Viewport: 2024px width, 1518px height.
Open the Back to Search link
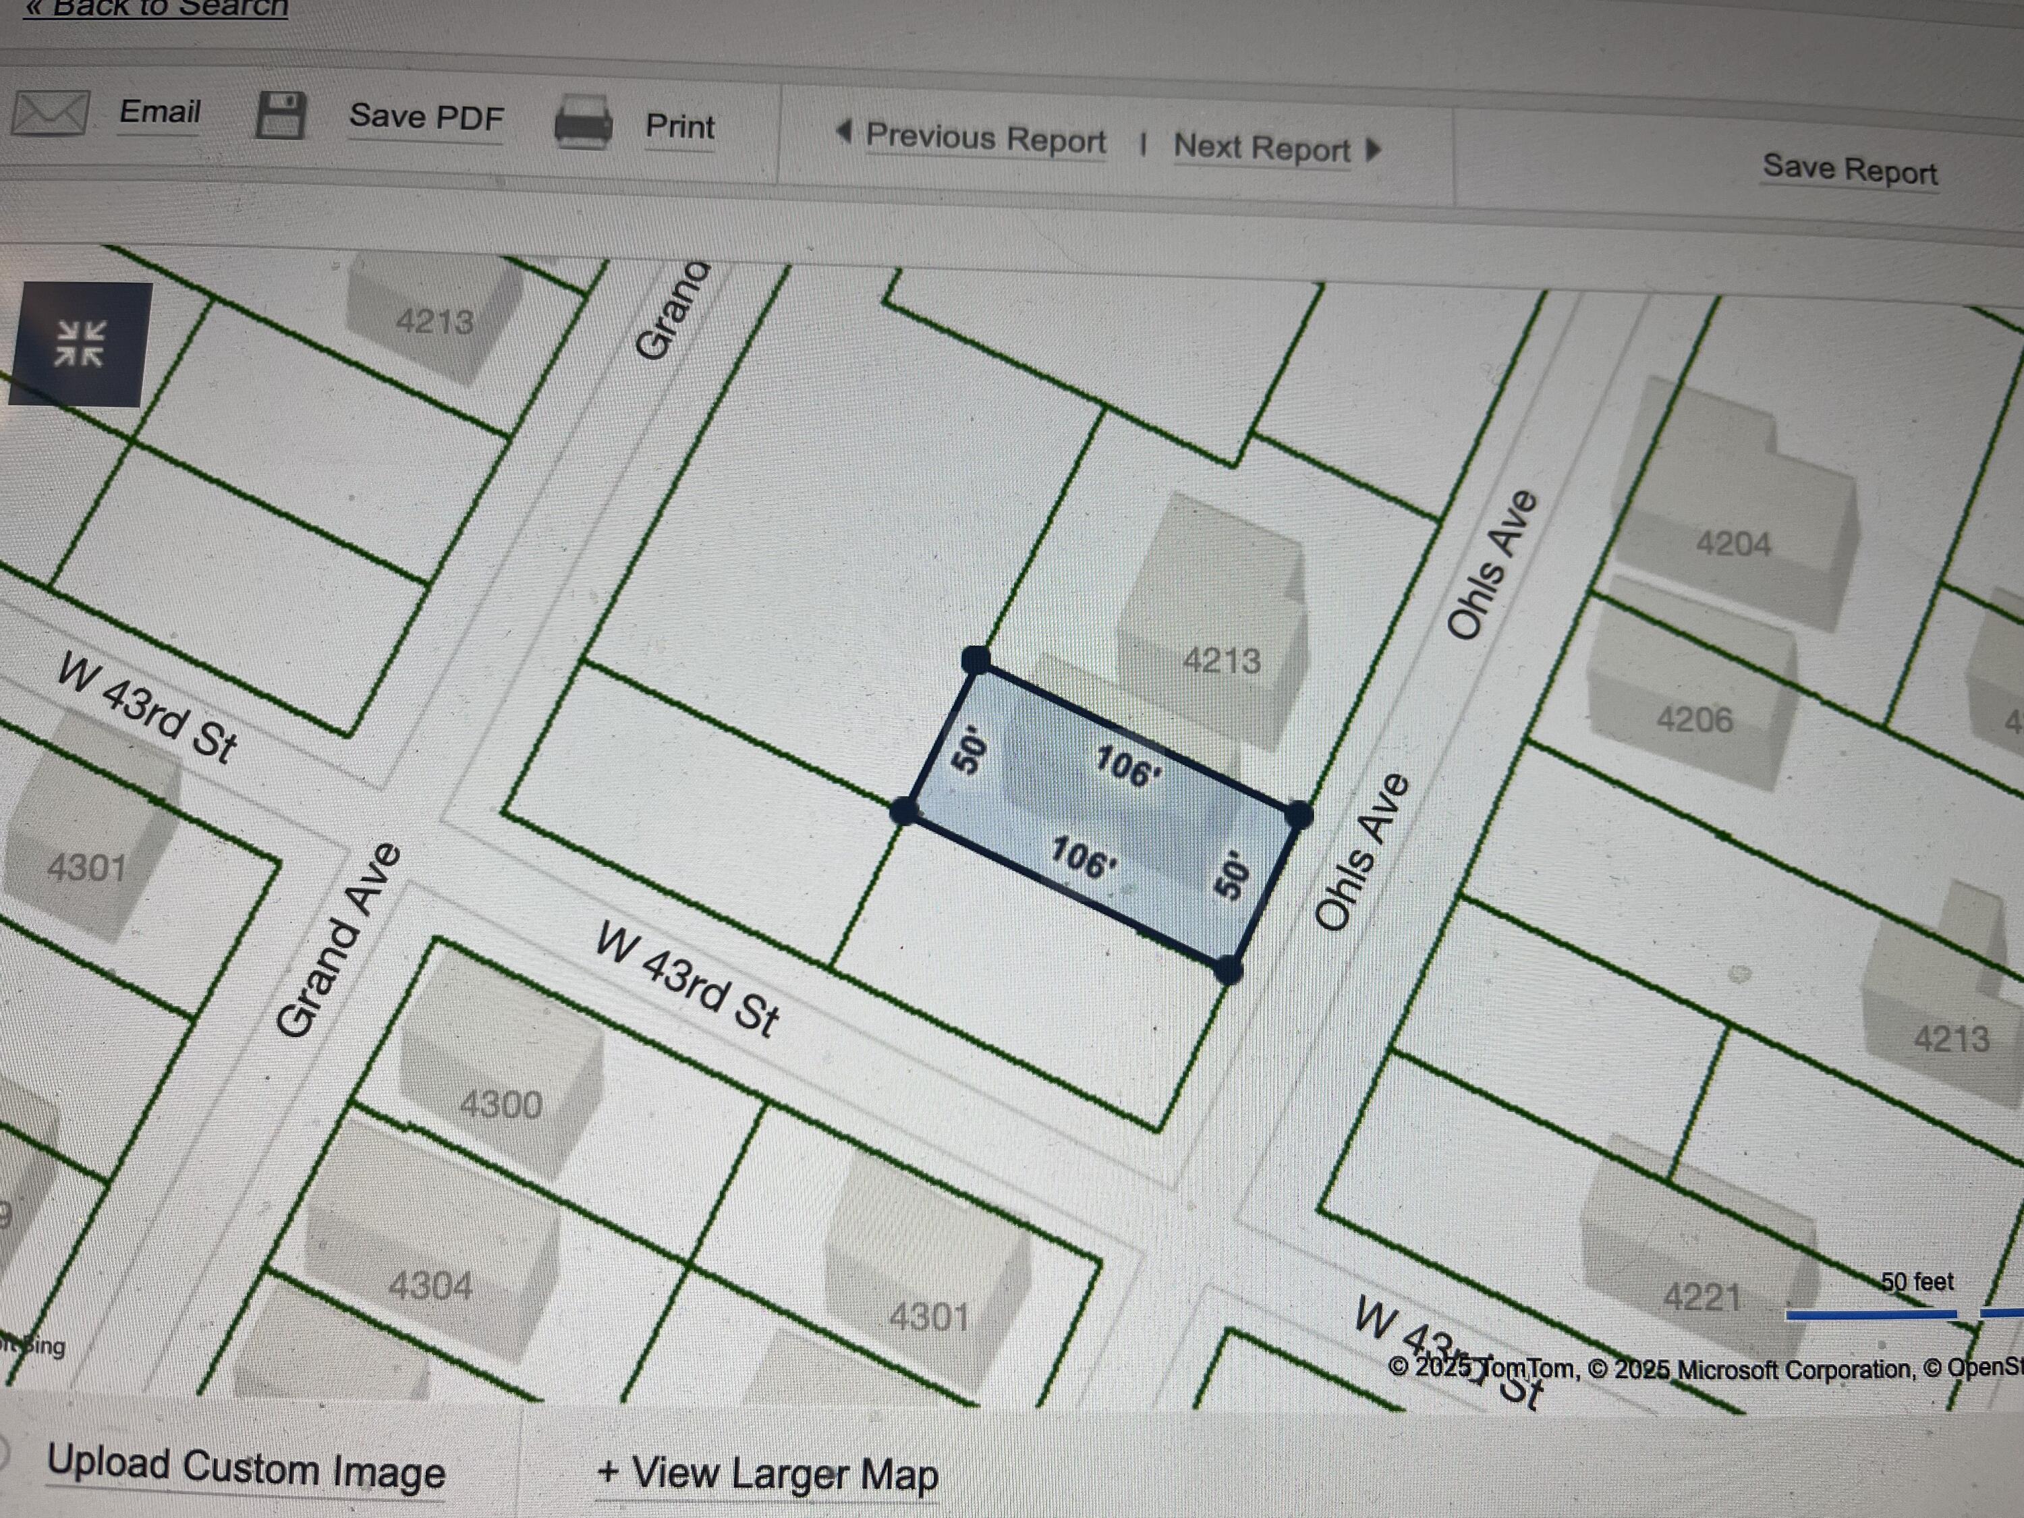tap(156, 7)
